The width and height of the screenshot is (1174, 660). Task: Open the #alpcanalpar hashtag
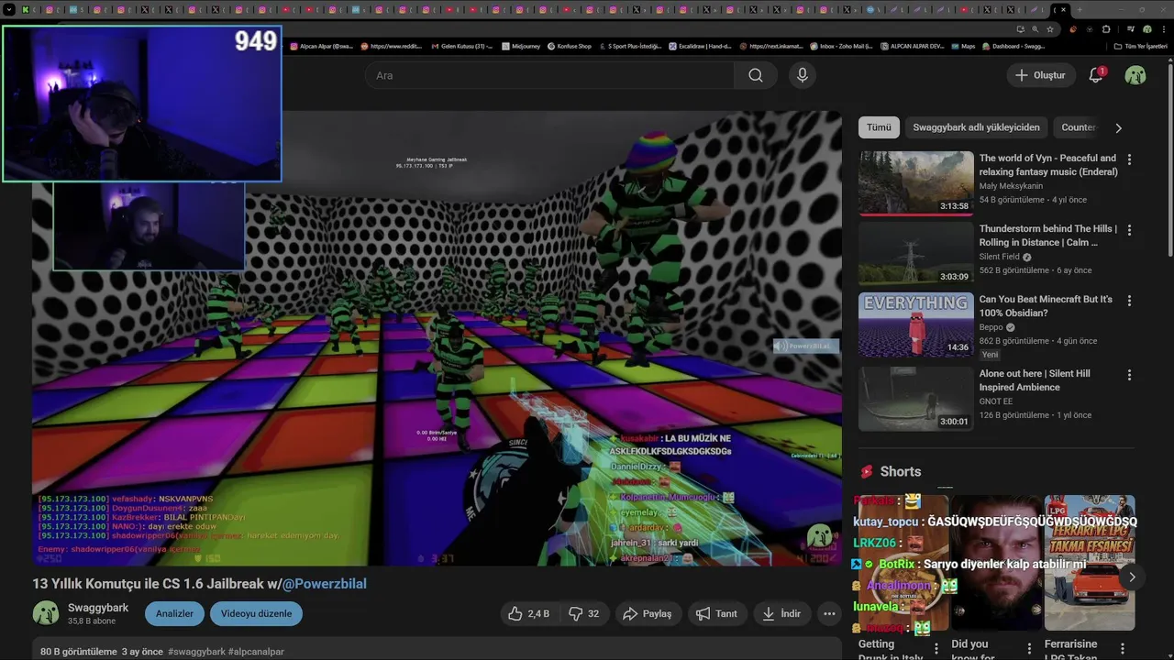coord(256,652)
